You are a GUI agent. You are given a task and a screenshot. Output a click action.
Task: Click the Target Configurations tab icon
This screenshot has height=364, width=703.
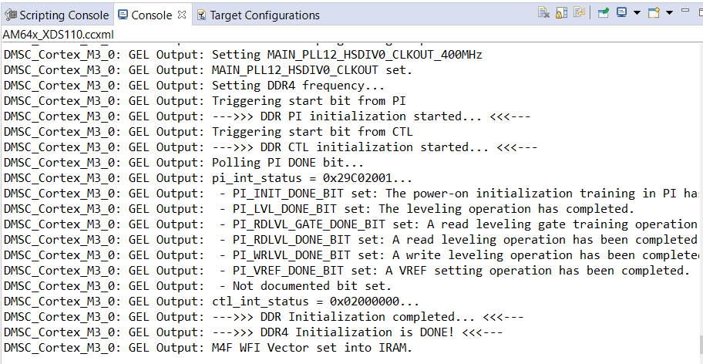tap(201, 15)
